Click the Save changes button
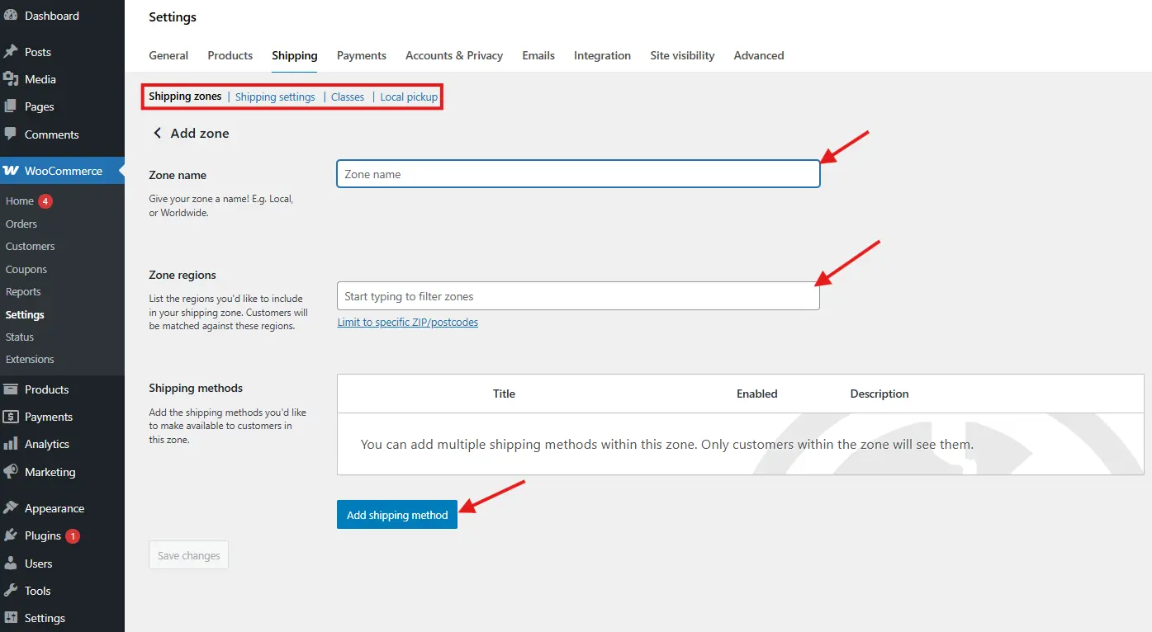This screenshot has width=1152, height=632. [x=188, y=555]
